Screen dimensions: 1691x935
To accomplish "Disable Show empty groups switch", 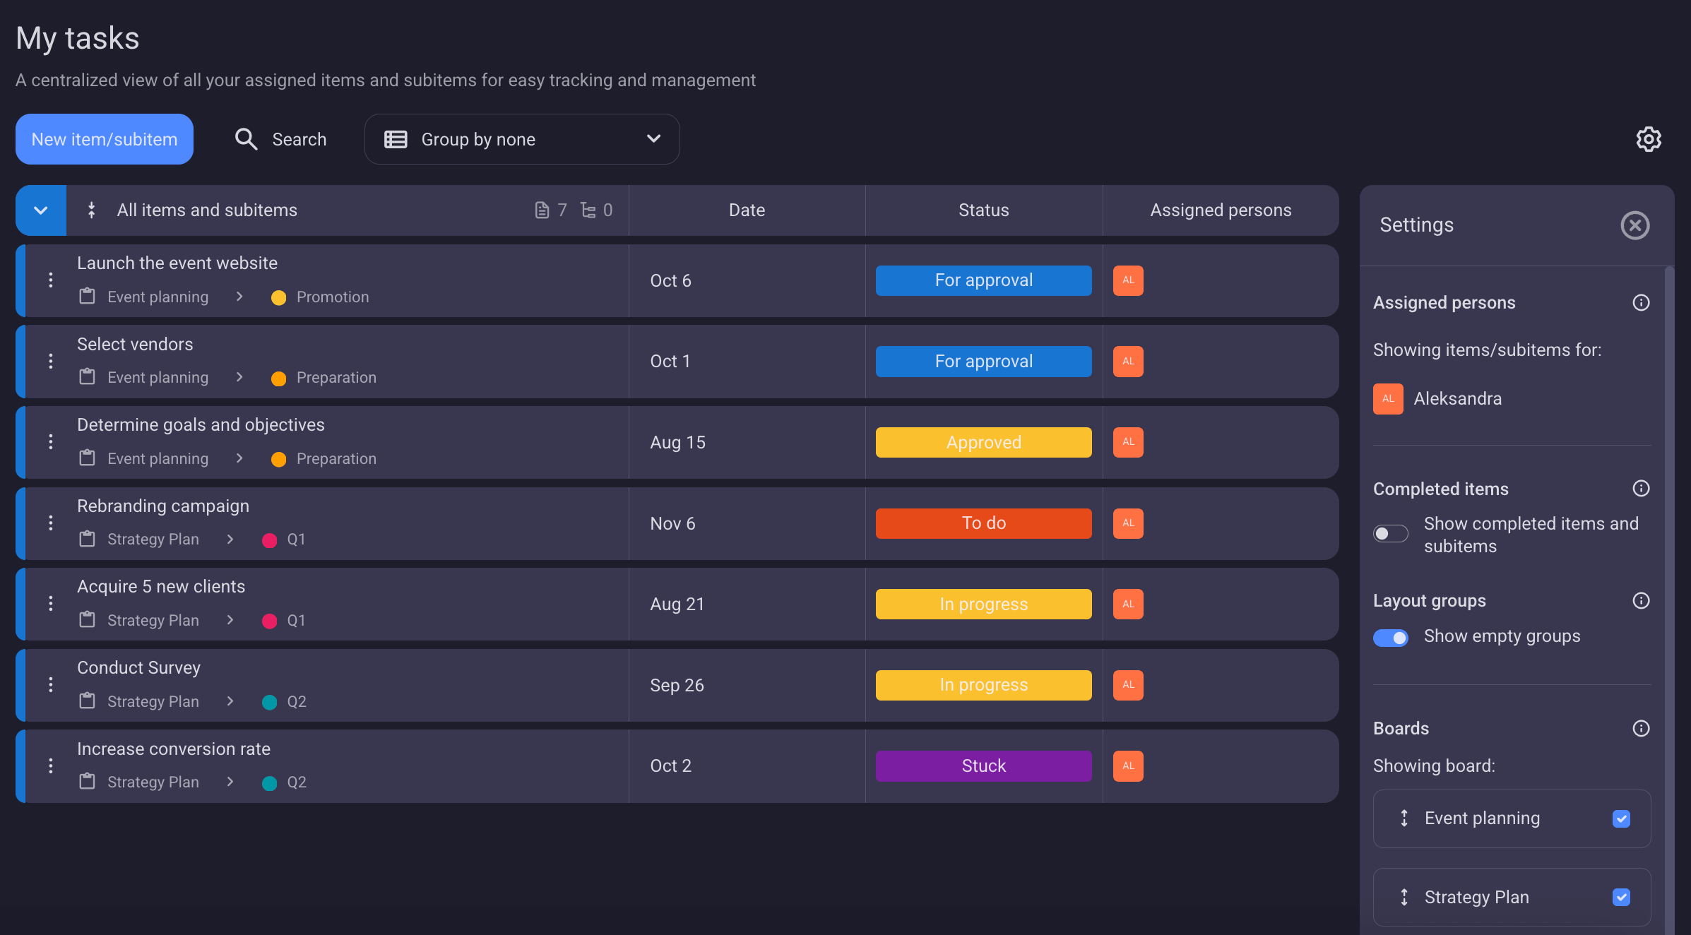I will coord(1390,637).
